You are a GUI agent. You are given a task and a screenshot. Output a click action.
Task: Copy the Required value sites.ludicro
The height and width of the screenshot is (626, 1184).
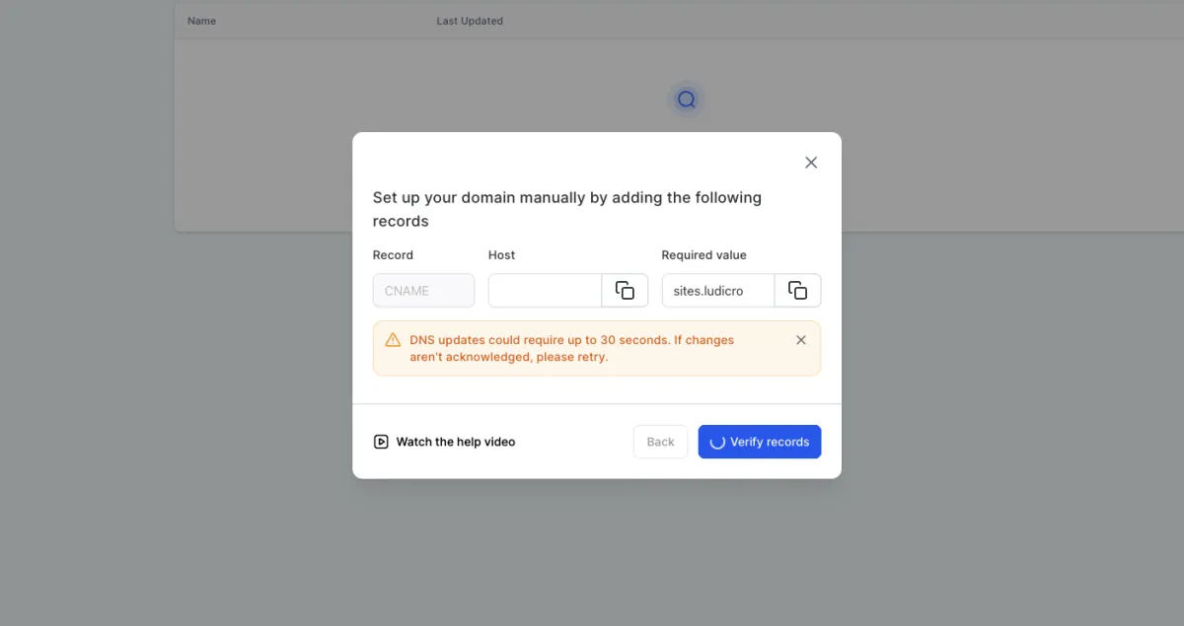[797, 291]
